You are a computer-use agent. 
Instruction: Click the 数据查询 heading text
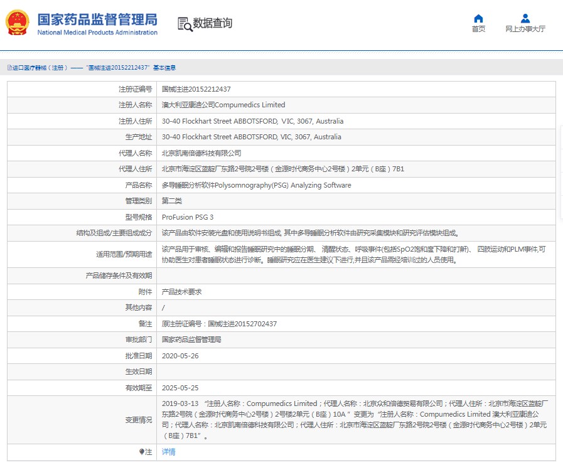pos(213,23)
